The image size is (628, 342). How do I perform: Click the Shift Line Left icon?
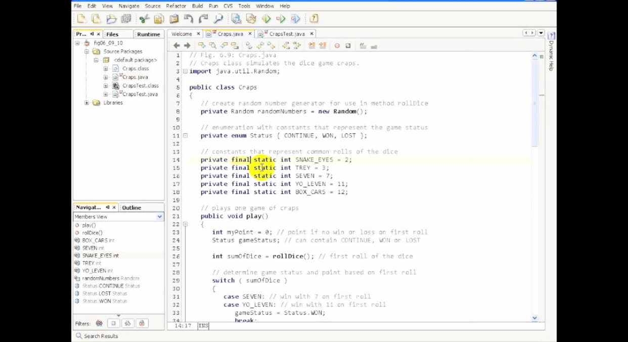click(x=311, y=45)
